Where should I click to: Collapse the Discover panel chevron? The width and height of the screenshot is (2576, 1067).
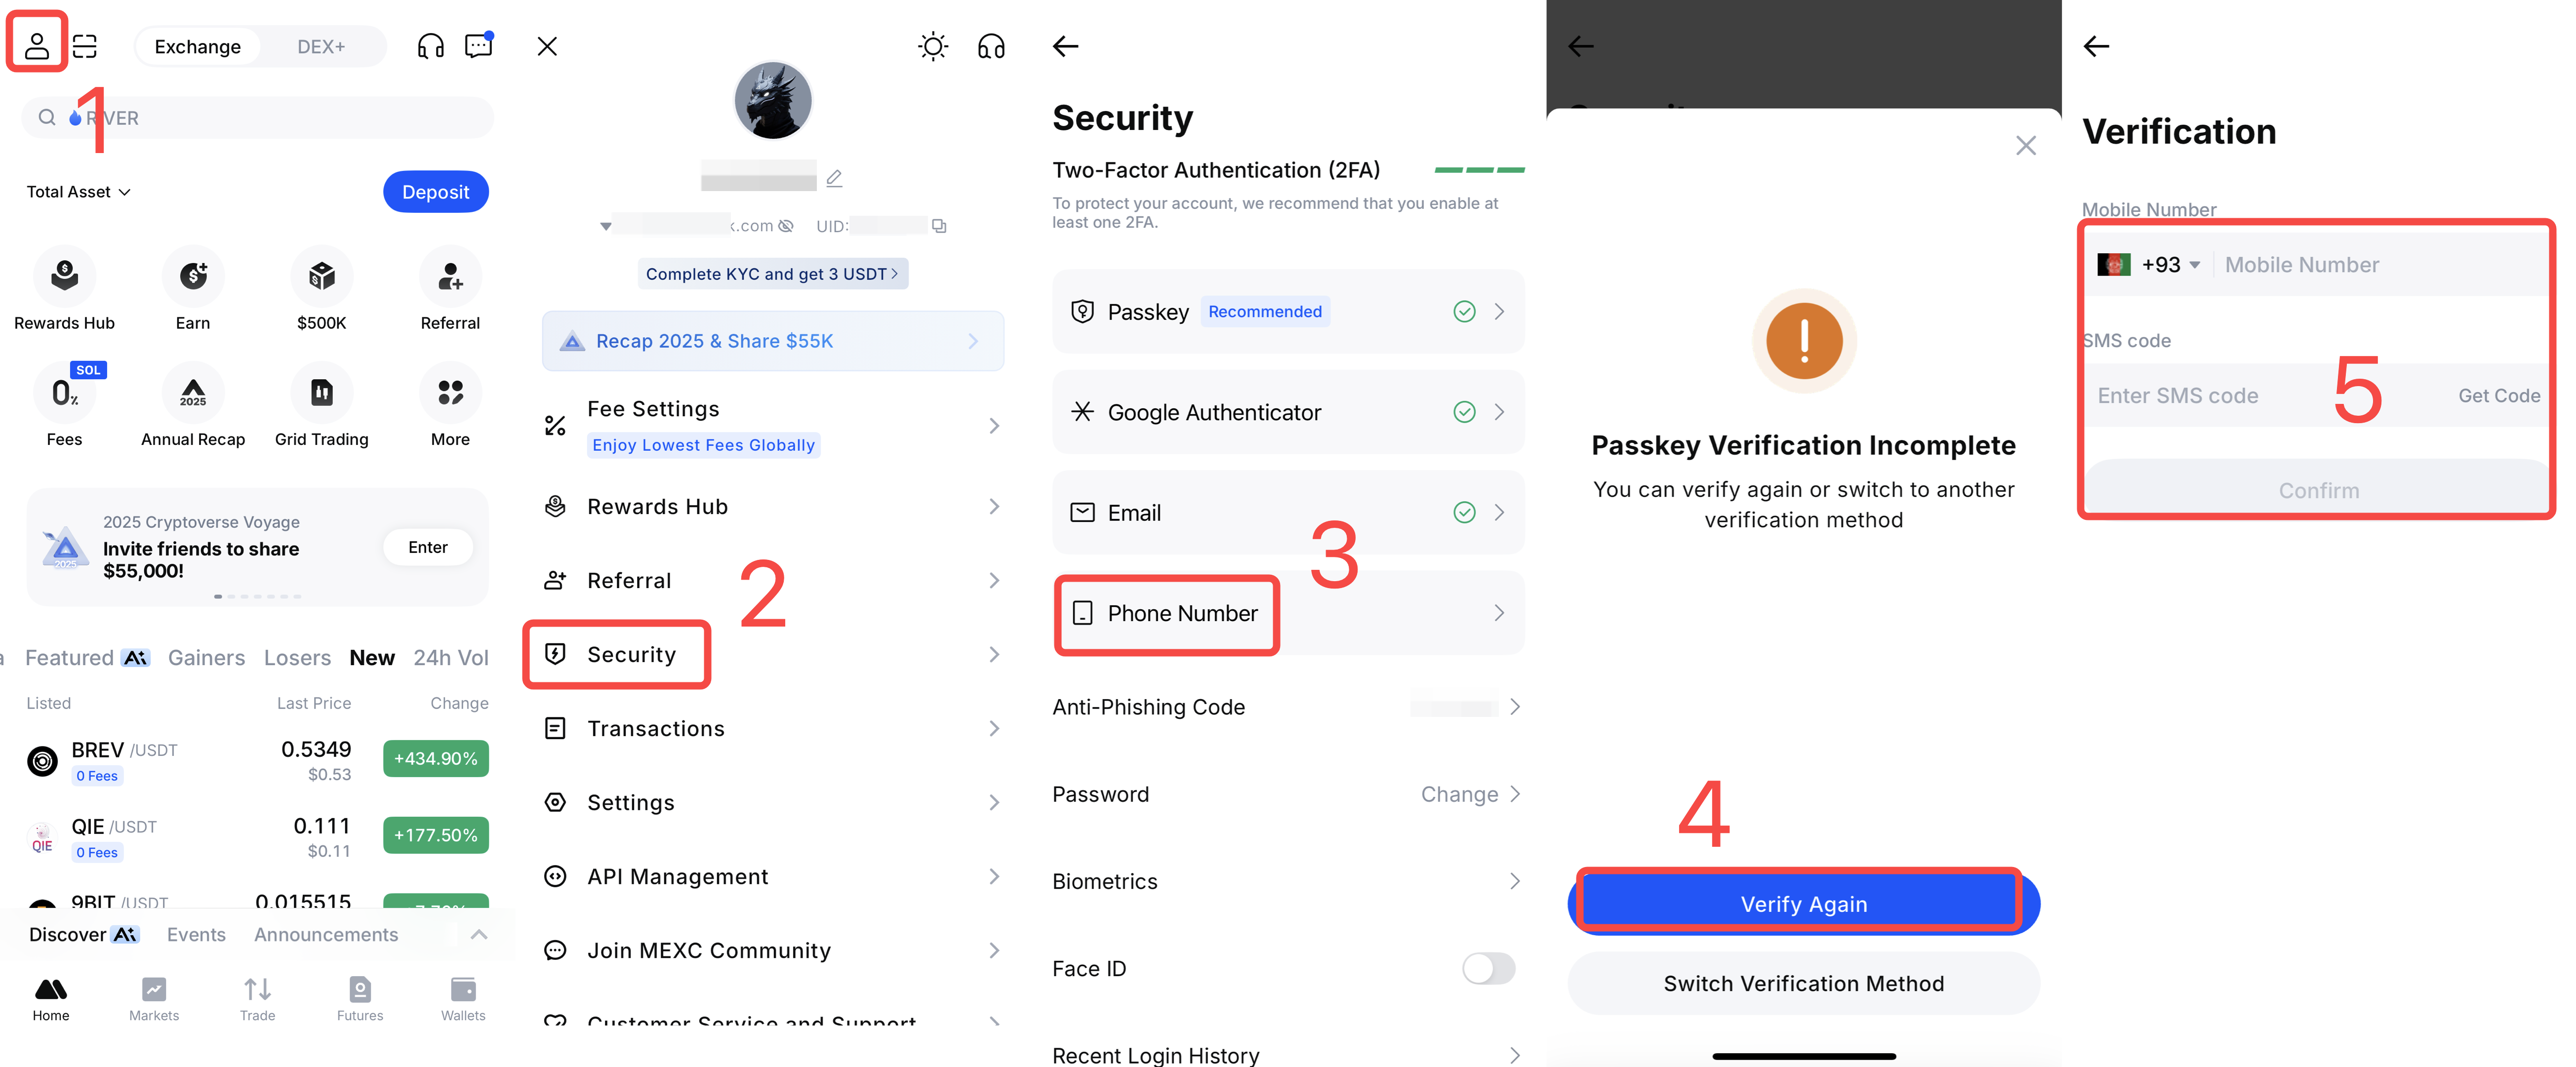coord(479,934)
